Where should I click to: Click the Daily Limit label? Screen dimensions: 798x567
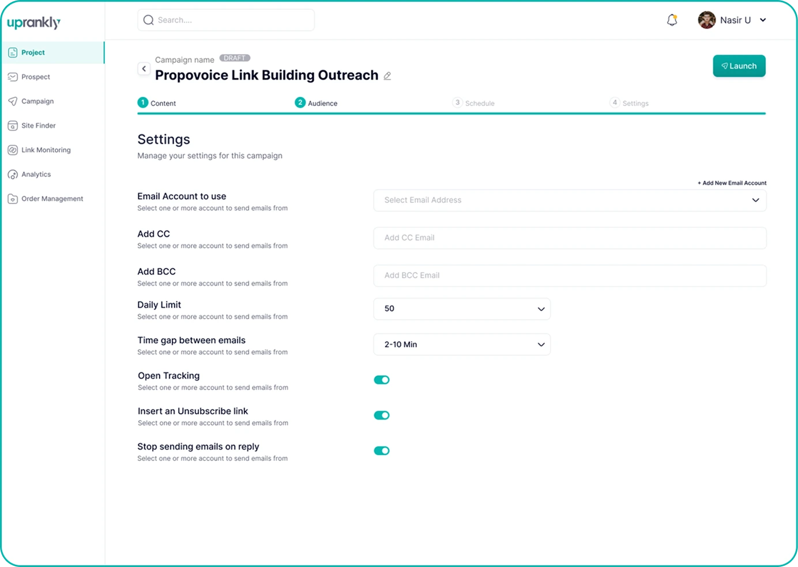click(159, 305)
